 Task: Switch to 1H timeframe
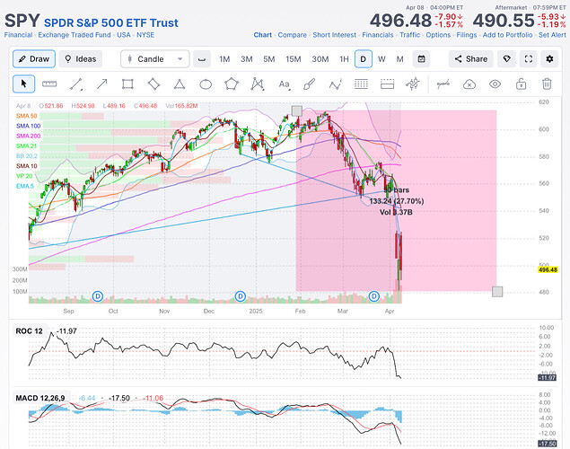[x=344, y=59]
